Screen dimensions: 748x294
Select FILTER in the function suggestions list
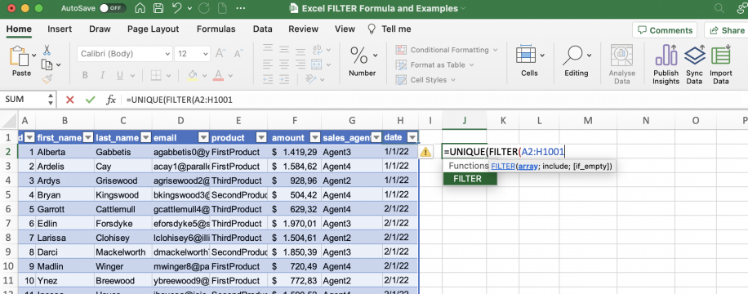[x=470, y=179]
